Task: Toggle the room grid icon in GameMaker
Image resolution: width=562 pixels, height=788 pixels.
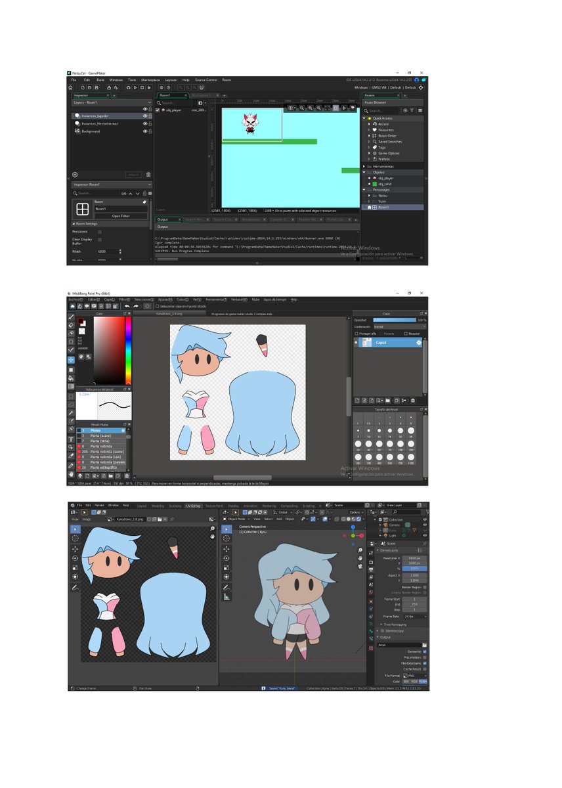Action: pos(291,108)
